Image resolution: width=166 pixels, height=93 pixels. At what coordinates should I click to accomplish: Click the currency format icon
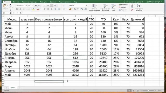[70, 9]
